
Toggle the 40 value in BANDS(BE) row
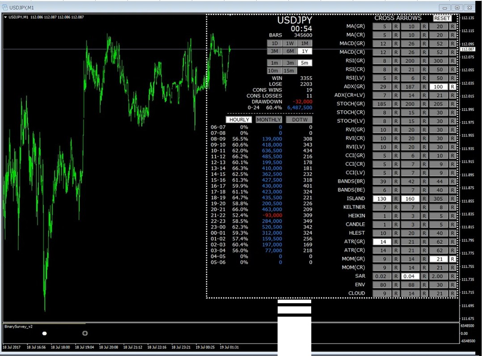[439, 190]
